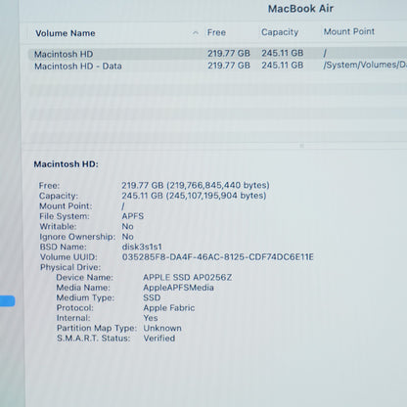Click the S.M.A.R.T. Status Verified value
The width and height of the screenshot is (407, 407).
159,339
